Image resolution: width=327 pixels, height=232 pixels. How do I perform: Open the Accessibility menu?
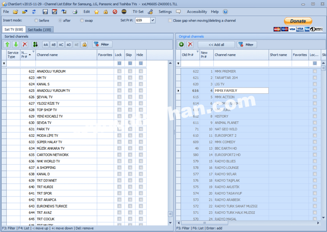click(x=197, y=12)
